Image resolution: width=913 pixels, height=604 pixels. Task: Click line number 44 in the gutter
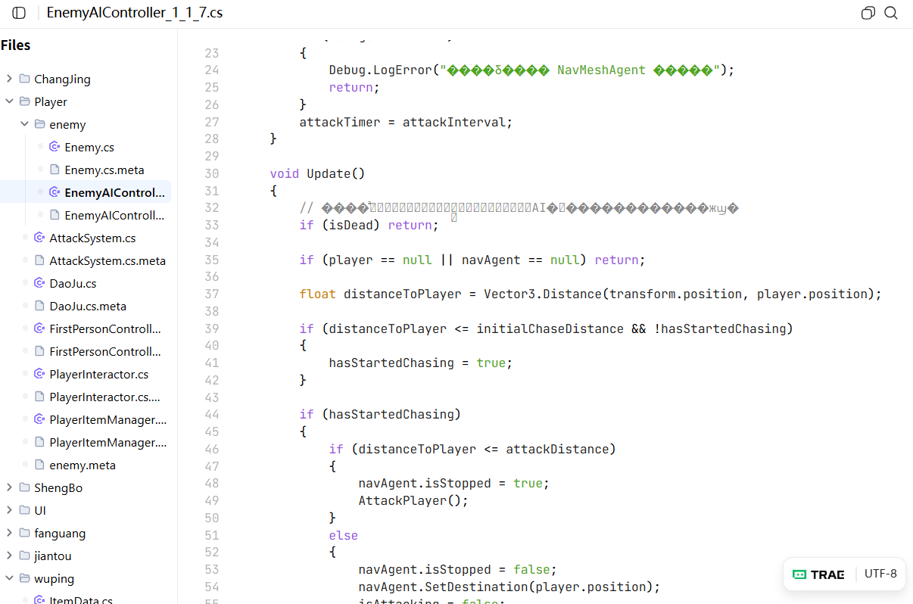[211, 414]
